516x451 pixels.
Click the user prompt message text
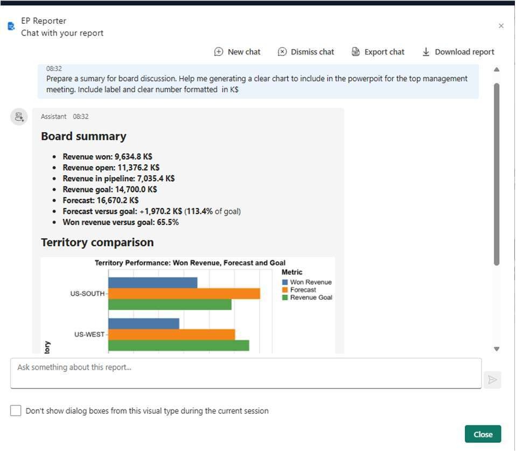(257, 84)
